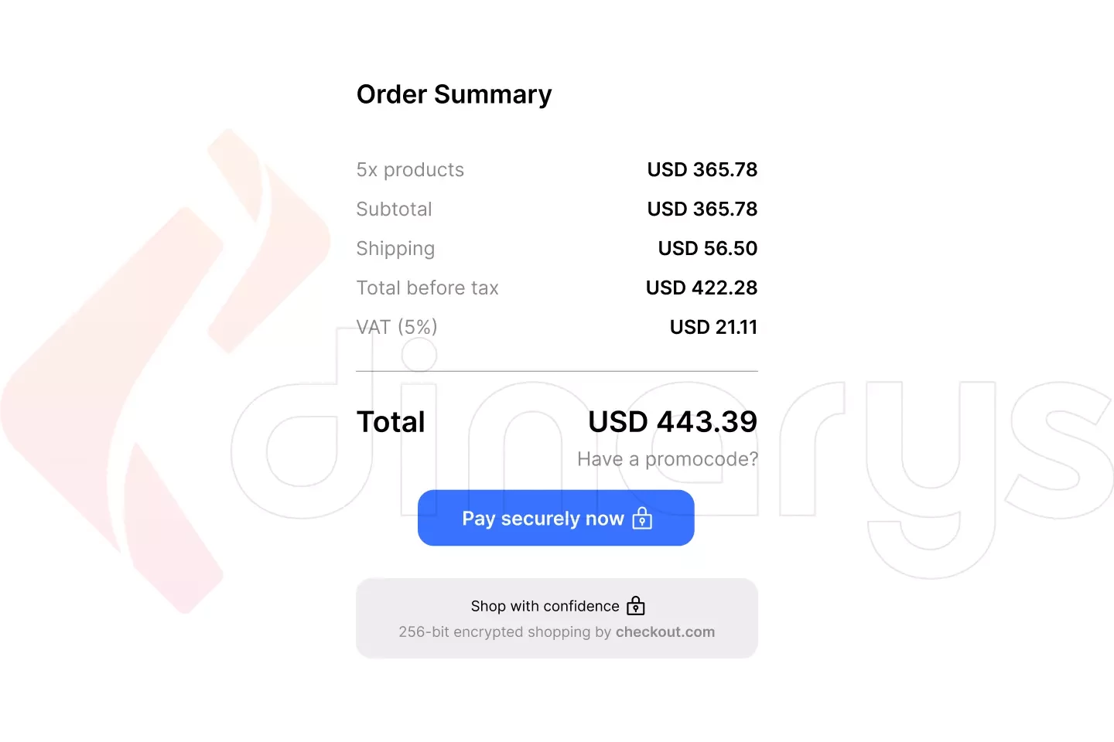Click the Shop with confidence banner
Viewport: 1114px width, 742px height.
[x=557, y=618]
